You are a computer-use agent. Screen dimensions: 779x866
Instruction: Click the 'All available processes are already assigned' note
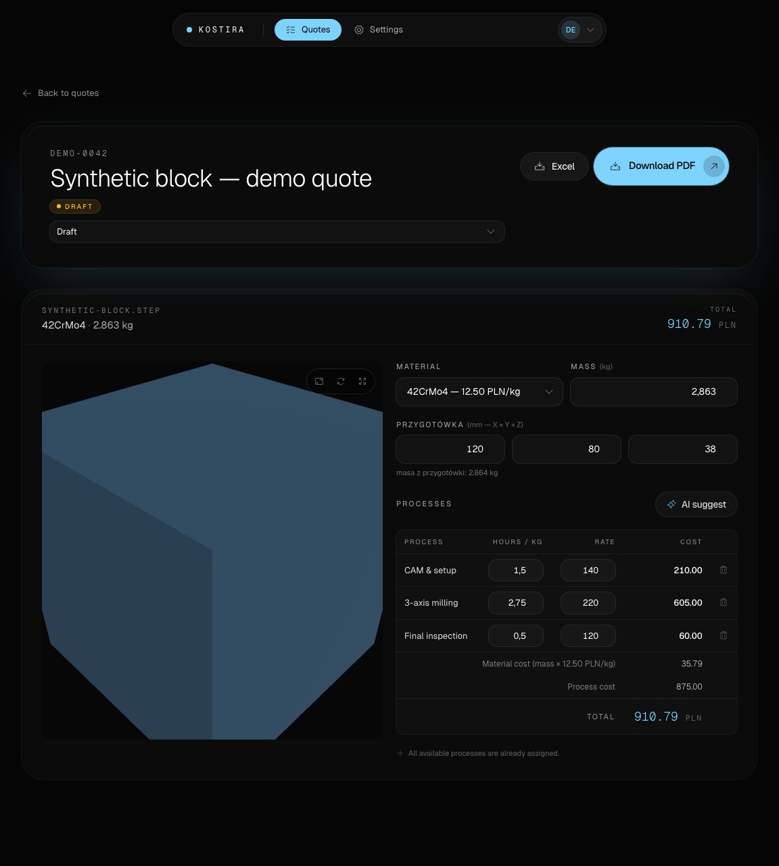pyautogui.click(x=483, y=753)
